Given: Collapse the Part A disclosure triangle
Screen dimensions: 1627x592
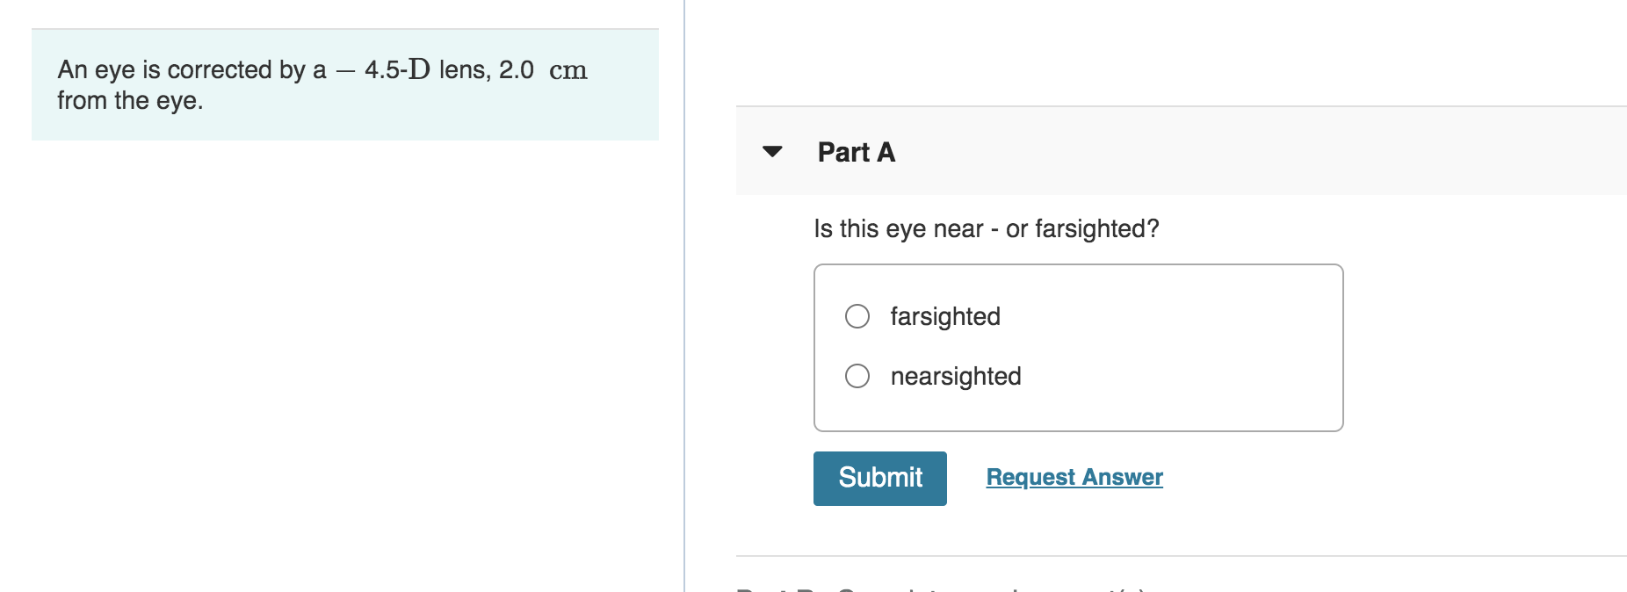Looking at the screenshot, I should [x=772, y=152].
